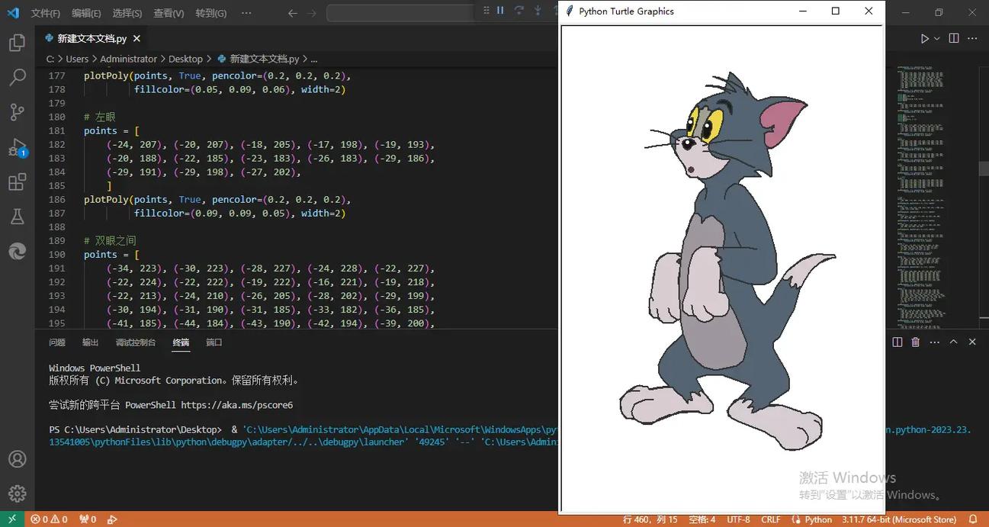Image resolution: width=989 pixels, height=527 pixels.
Task: Split the editor to the right
Action: (x=954, y=38)
